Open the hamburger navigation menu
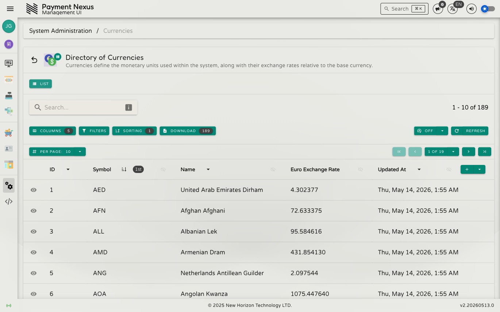Viewport: 500px width, 312px height. point(10,9)
